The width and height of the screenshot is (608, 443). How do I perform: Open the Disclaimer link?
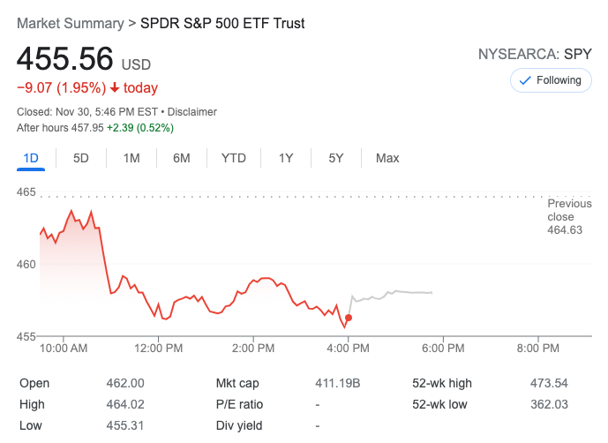point(192,112)
